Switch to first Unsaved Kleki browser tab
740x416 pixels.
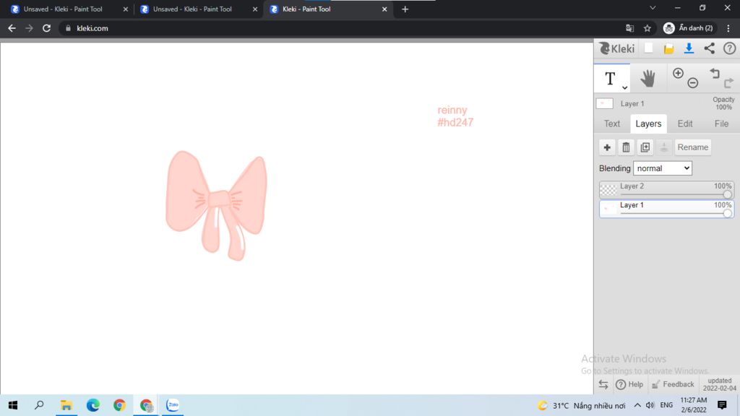click(x=64, y=9)
